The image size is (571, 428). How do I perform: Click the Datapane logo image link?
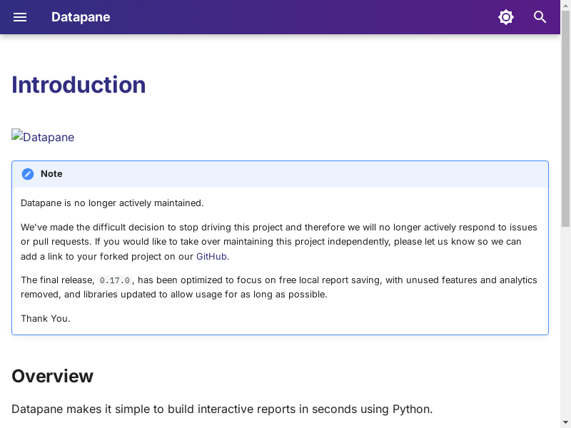pos(43,137)
